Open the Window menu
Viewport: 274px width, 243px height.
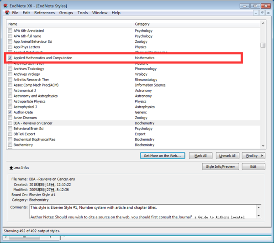[x=100, y=13]
